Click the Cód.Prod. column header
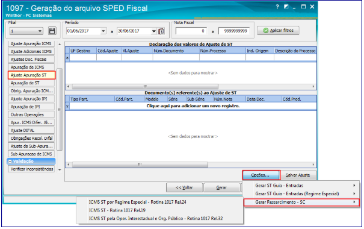 (299, 99)
